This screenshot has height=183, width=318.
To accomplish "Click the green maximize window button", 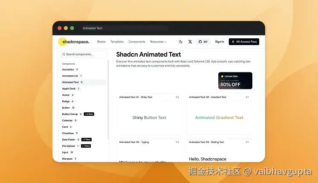I will tap(72, 28).
